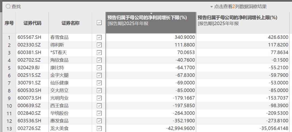
Task: Select row number 9
Action: tap(9, 98)
